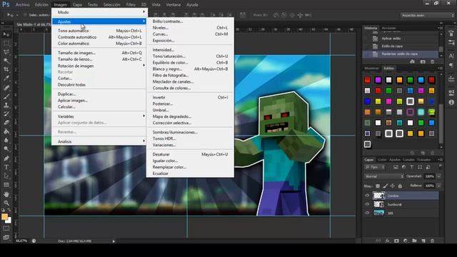Open blend mode Normal dropdown
Viewport: 457px width, 257px height.
(384, 176)
